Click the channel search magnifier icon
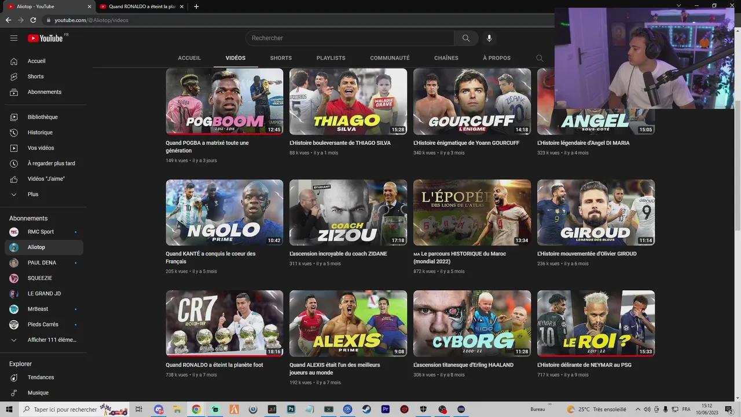The width and height of the screenshot is (741, 417). tap(540, 58)
